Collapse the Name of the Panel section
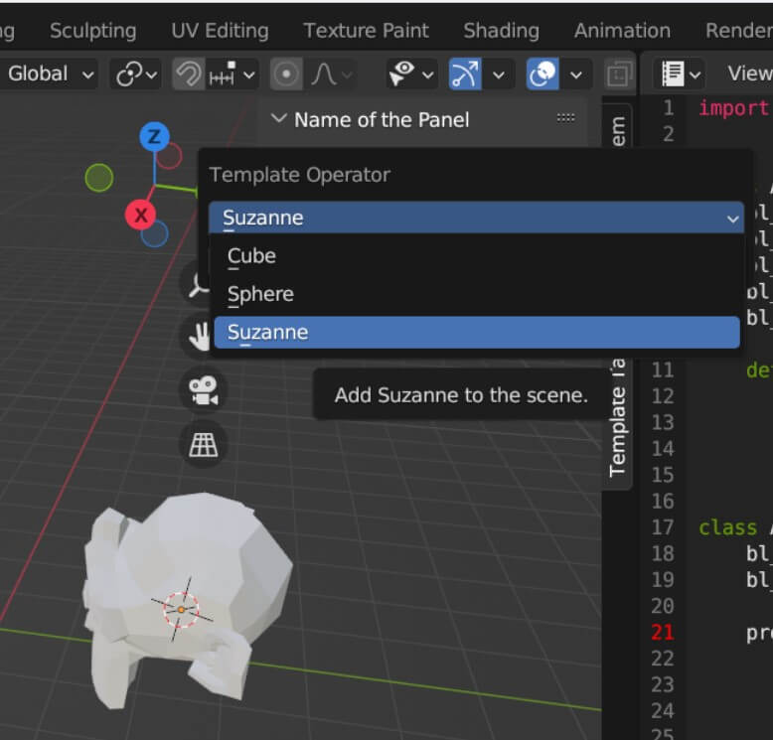The height and width of the screenshot is (740, 773). coord(279,118)
